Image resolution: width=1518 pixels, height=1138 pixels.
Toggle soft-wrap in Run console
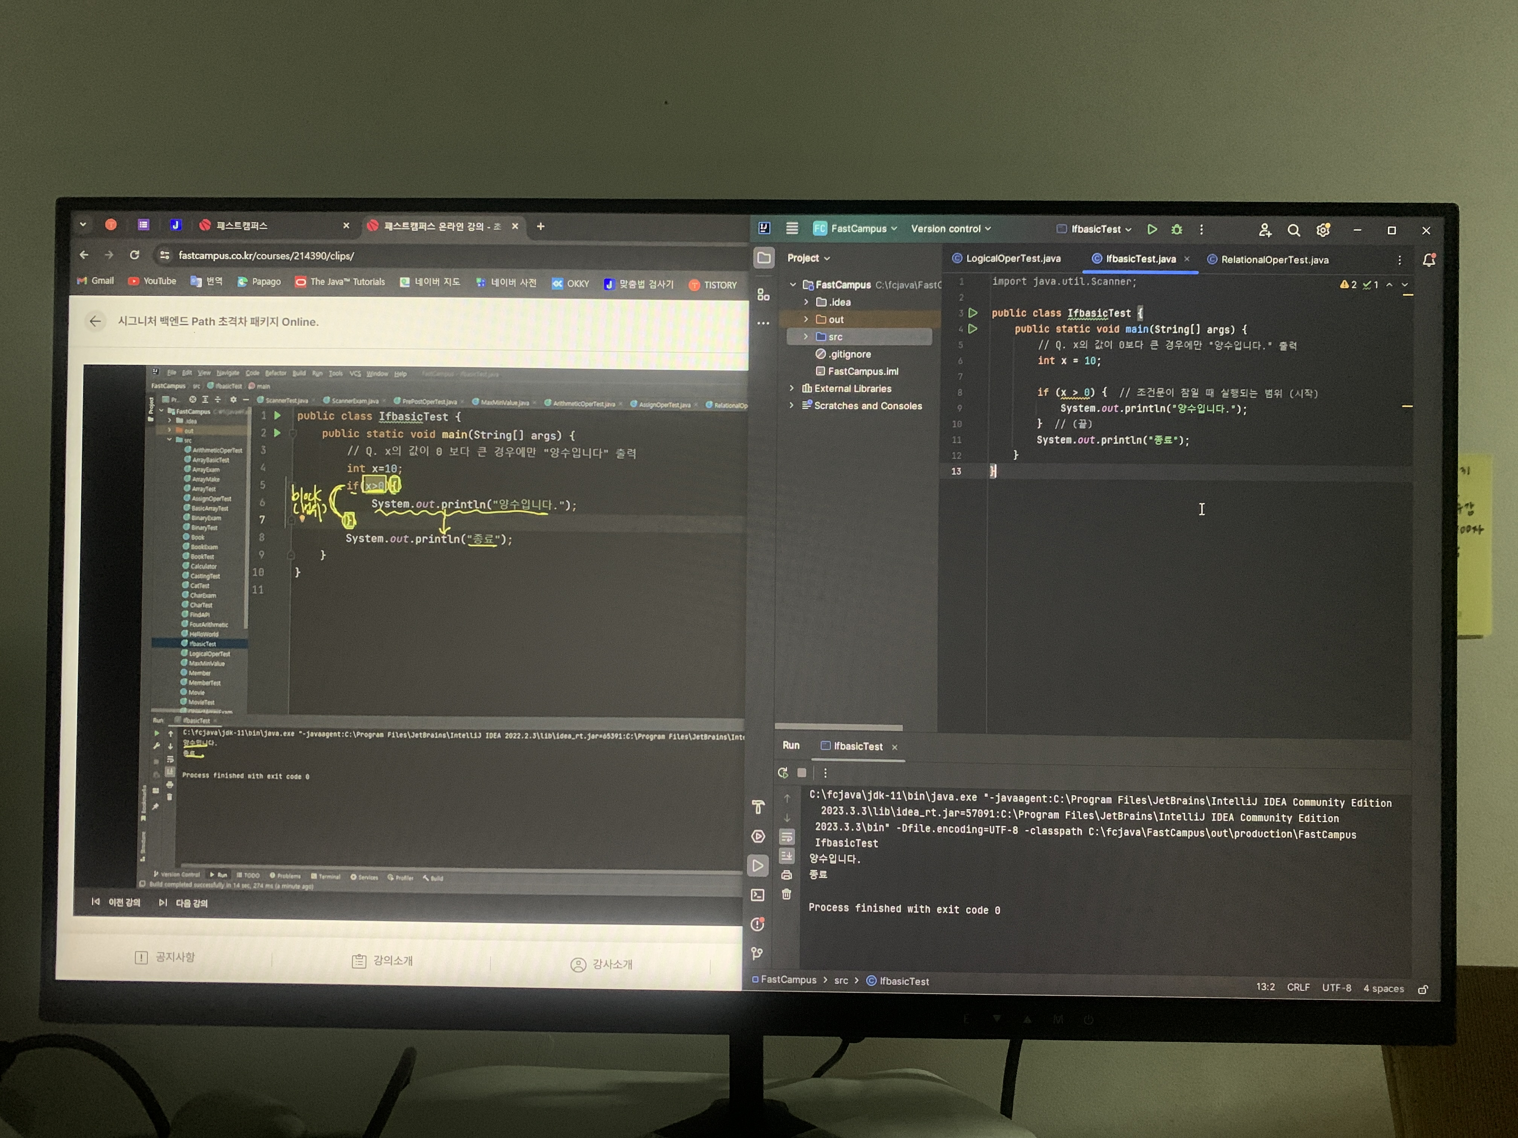(x=786, y=837)
